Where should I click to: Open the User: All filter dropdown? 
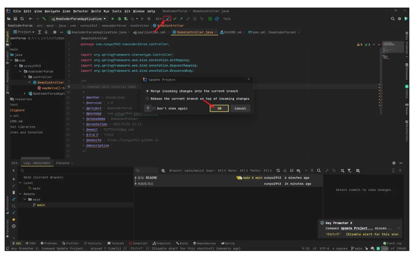click(x=216, y=171)
